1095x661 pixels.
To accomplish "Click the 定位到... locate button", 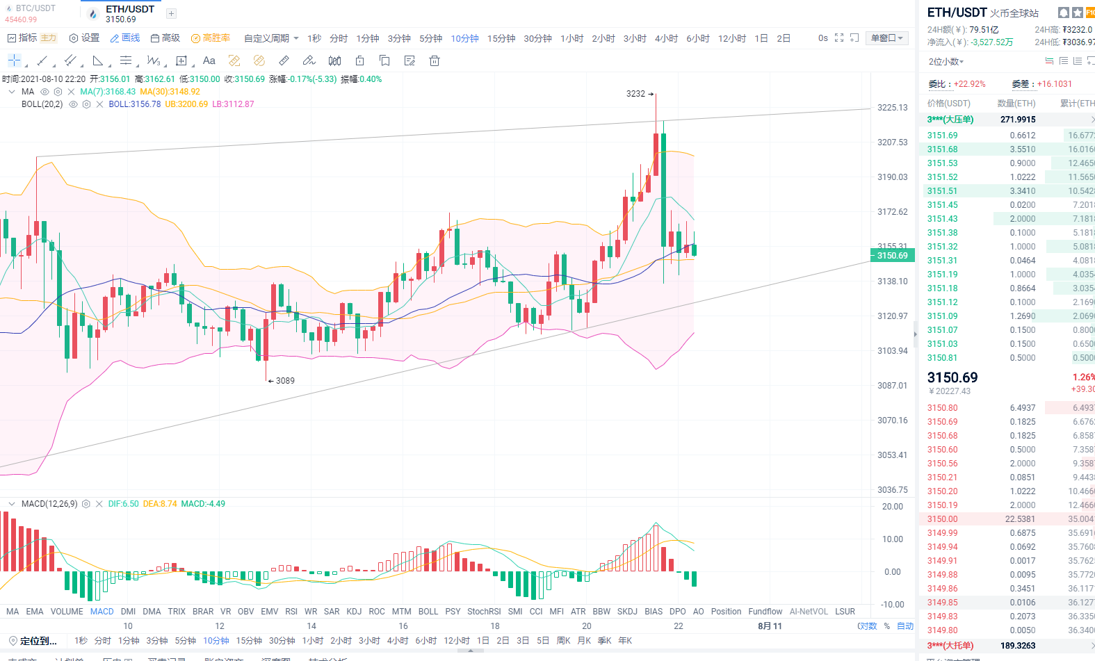I will [x=33, y=641].
